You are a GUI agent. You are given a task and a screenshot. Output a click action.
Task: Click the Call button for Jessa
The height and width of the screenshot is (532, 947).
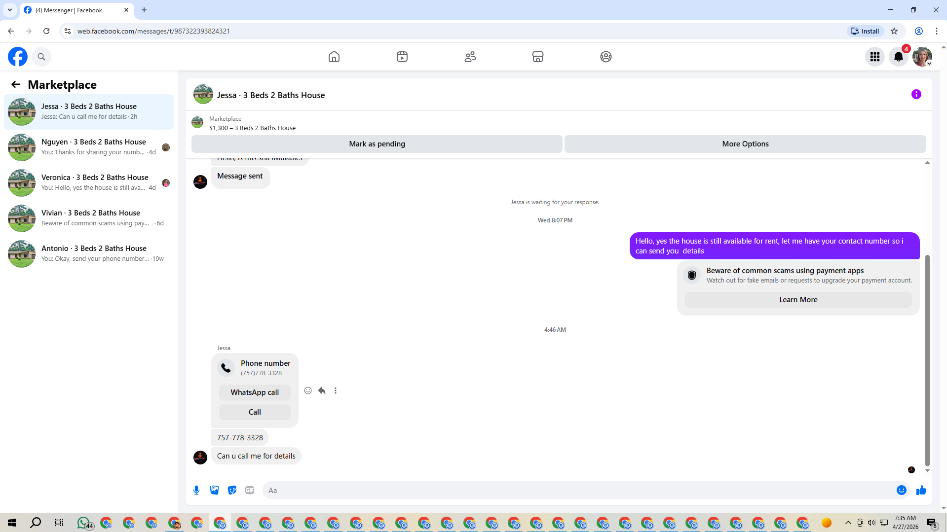(255, 412)
